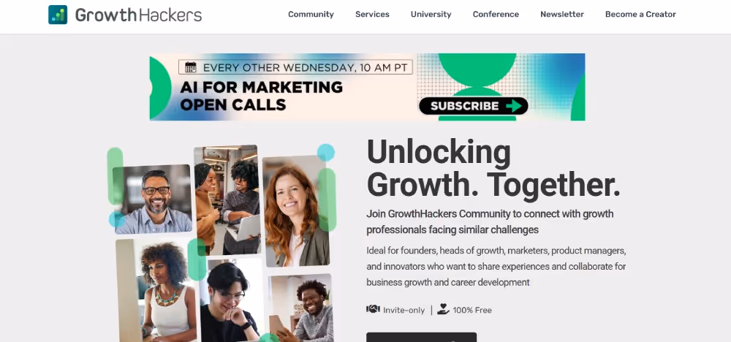Click the hand-heart 100% Free icon
Screen dimensions: 731x342
coord(443,309)
